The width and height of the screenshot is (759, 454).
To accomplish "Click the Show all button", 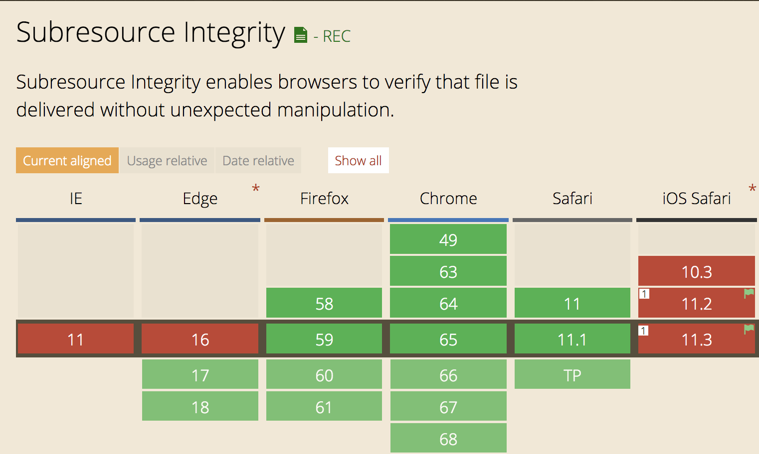I will (358, 160).
